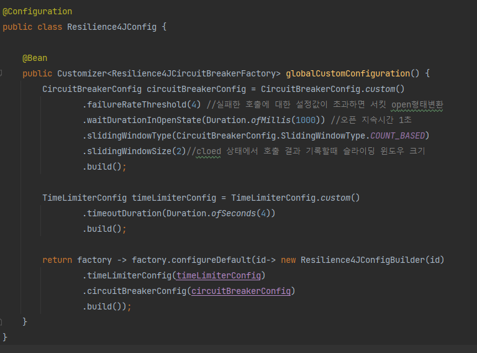This screenshot has width=477, height=353.
Task: Click the waitDurationInOpenState method call
Action: pos(144,120)
